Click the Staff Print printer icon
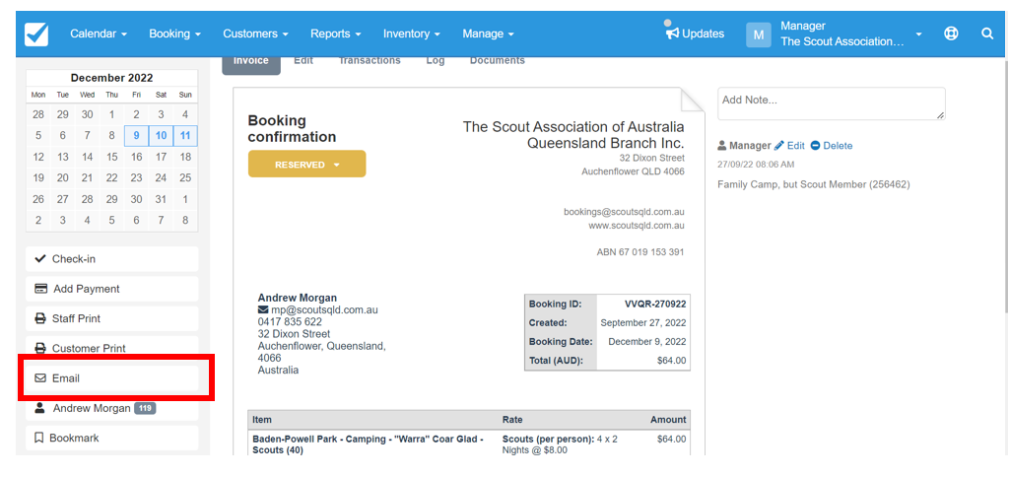The width and height of the screenshot is (1009, 477). (x=39, y=318)
